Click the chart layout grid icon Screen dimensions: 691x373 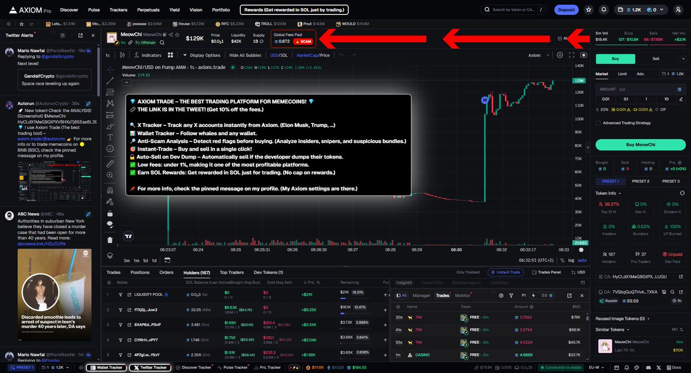click(x=170, y=55)
